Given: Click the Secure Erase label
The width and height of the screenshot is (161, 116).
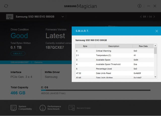Looking at the screenshot, I should click(84, 108).
